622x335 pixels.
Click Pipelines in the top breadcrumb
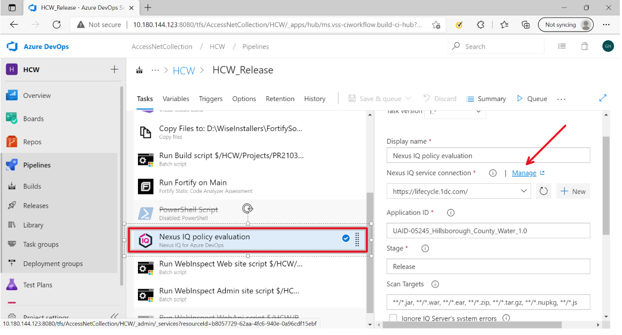(x=256, y=46)
